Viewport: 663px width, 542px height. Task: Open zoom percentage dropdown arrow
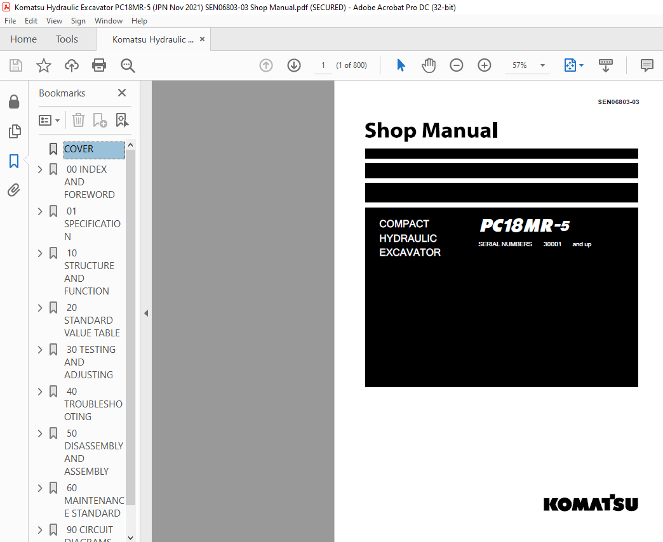[542, 65]
